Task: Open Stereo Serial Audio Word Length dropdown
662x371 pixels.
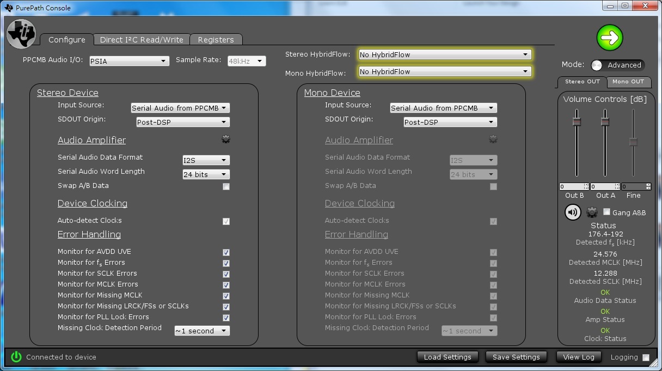Action: click(206, 174)
